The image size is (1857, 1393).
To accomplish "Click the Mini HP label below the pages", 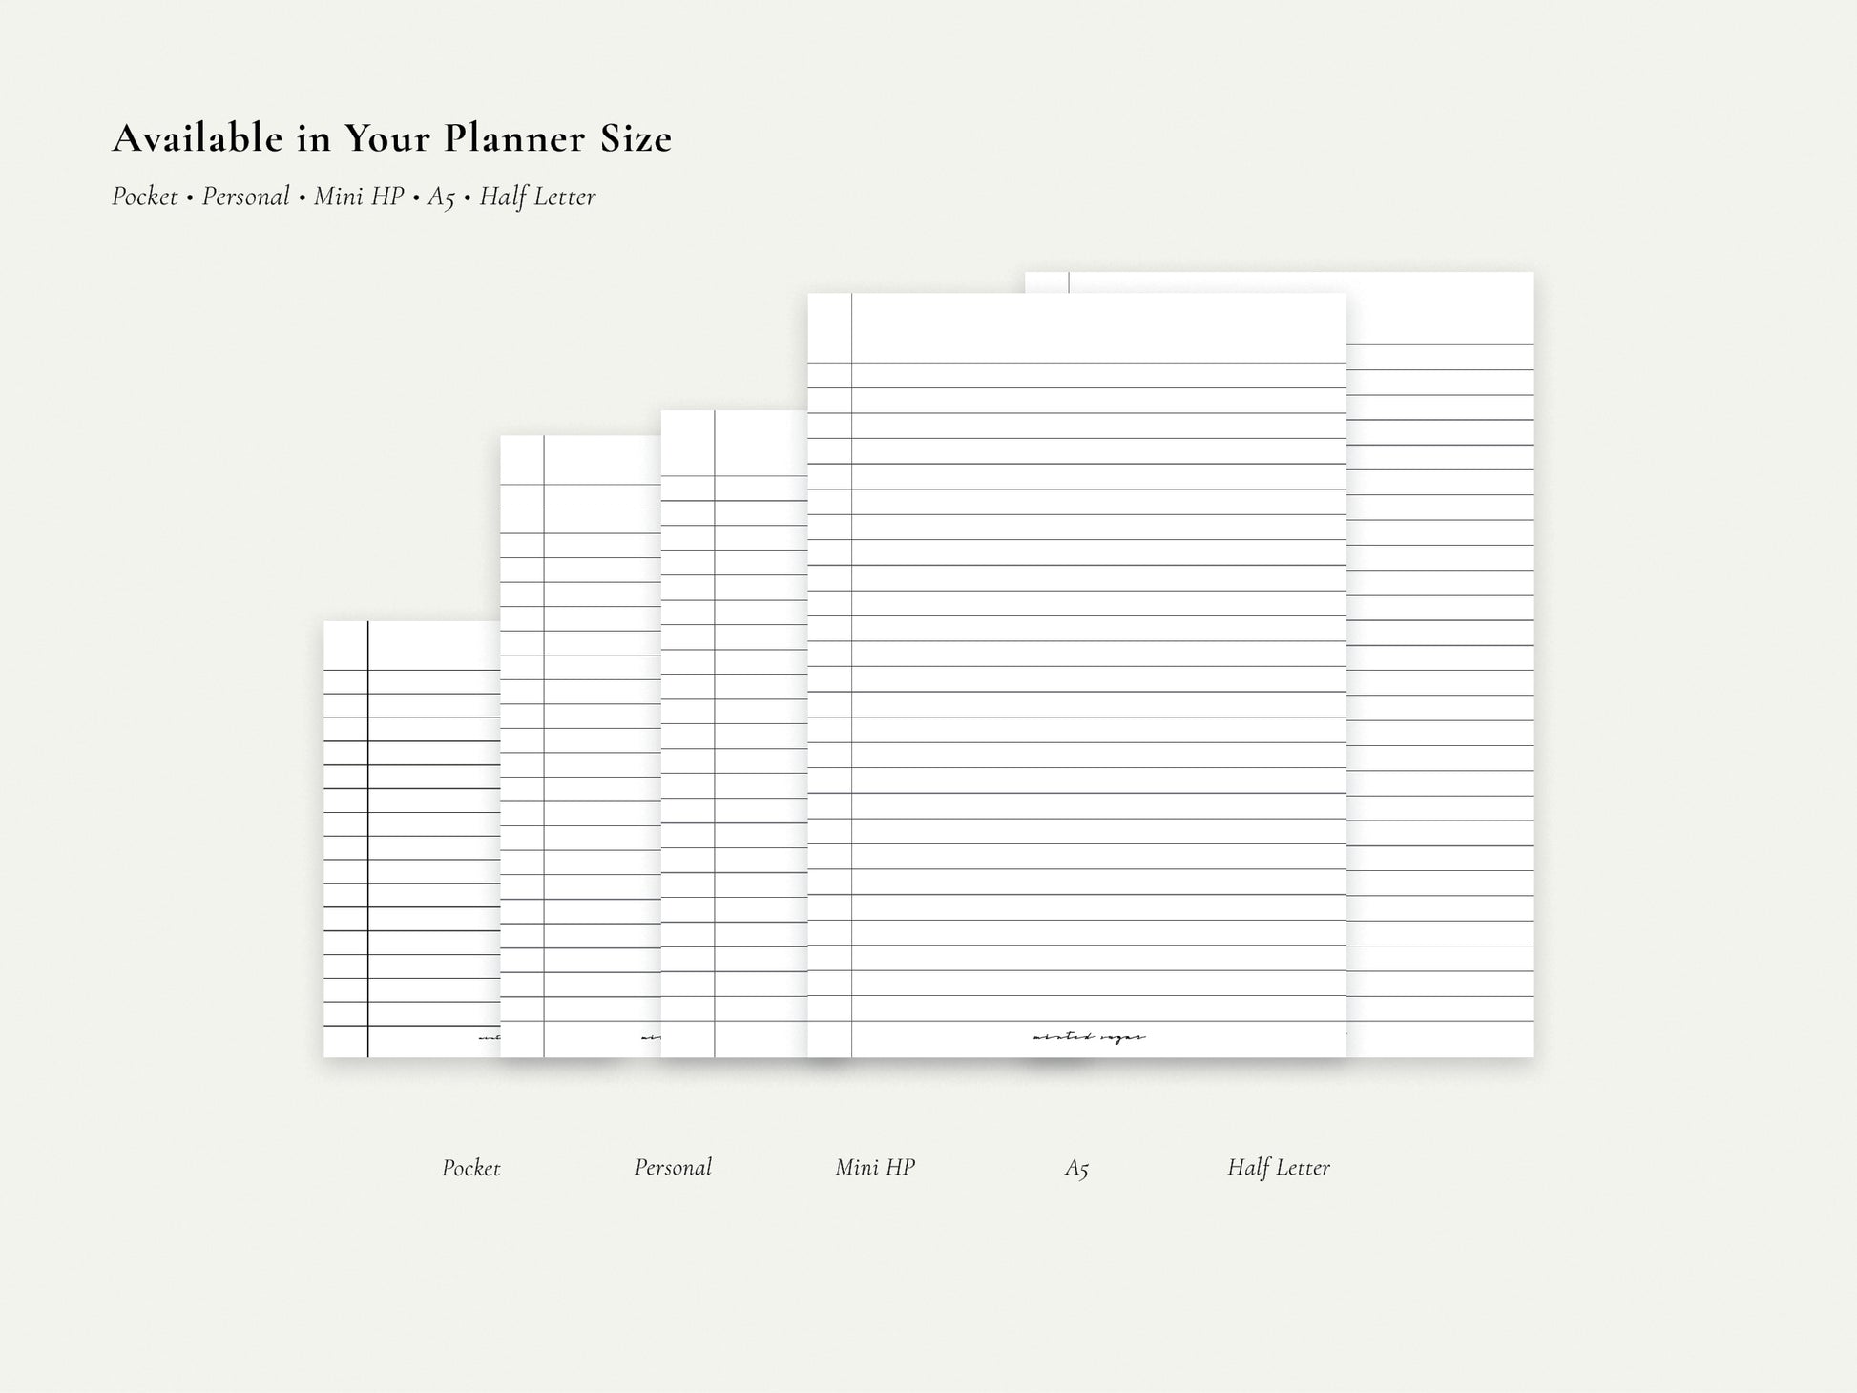I will (875, 1167).
